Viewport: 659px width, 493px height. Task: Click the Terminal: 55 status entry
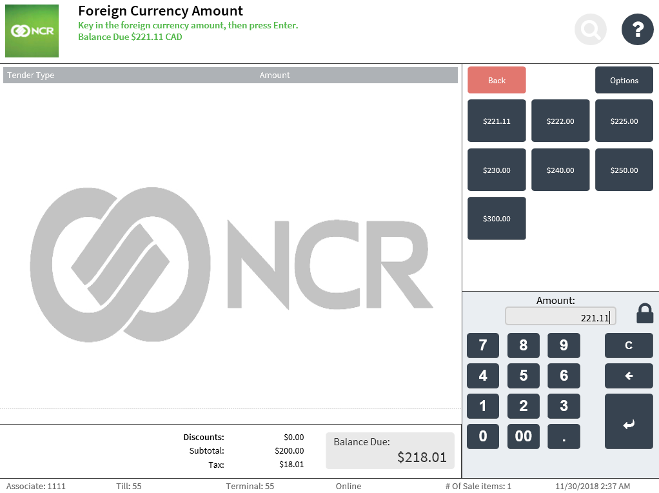coord(250,487)
